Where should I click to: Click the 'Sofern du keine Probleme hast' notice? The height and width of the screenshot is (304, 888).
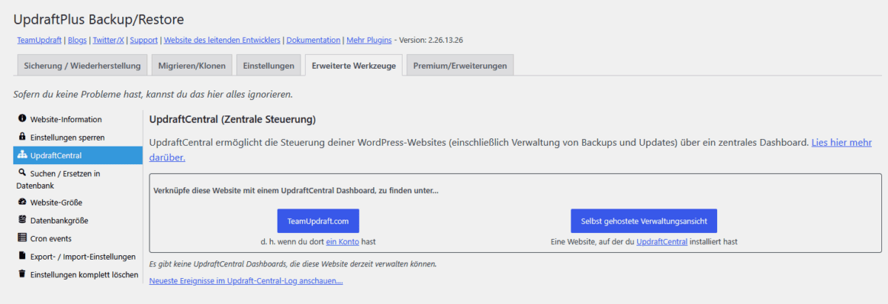point(153,95)
